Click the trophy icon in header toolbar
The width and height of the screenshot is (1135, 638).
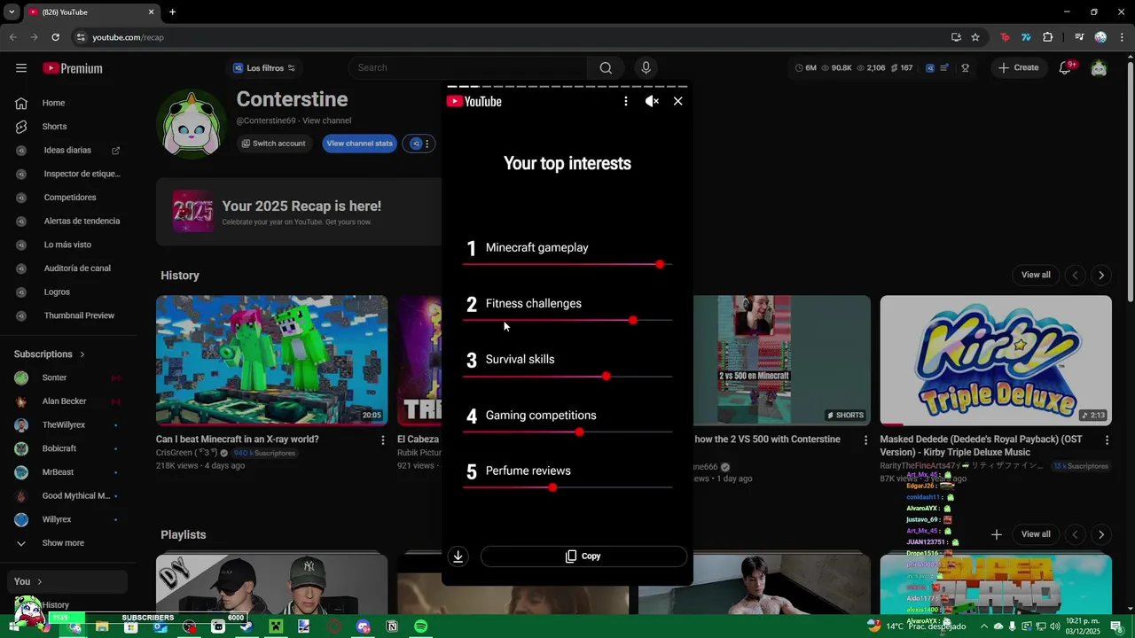tap(966, 68)
